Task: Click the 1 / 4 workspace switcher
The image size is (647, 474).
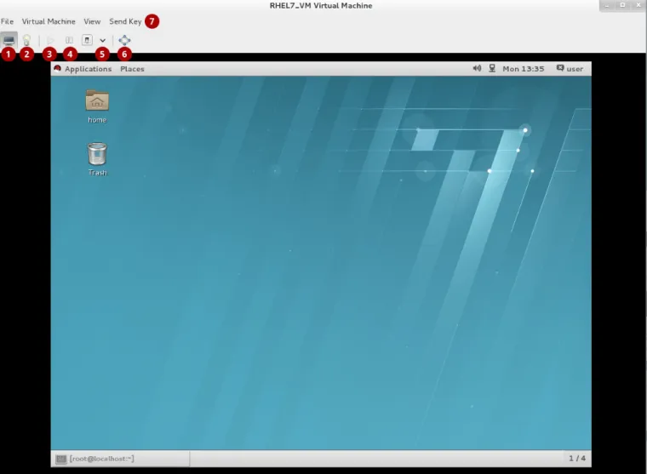Action: 577,459
